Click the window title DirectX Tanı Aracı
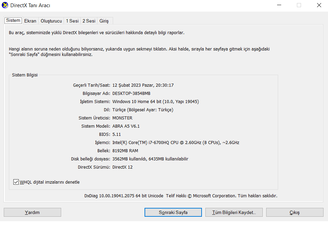 [x=30, y=5]
